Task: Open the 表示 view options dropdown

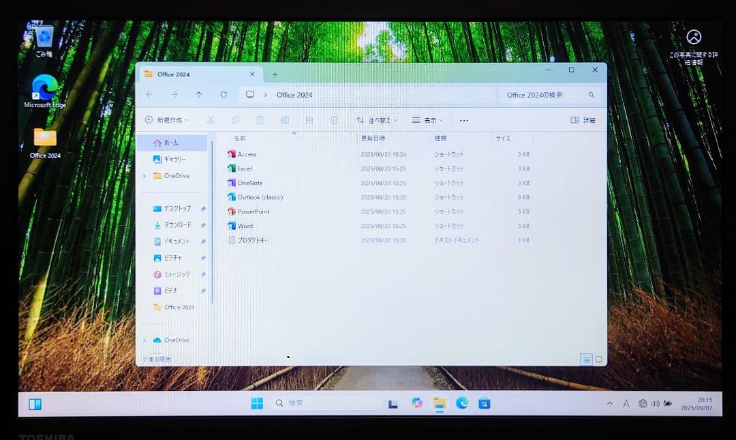Action: tap(427, 120)
